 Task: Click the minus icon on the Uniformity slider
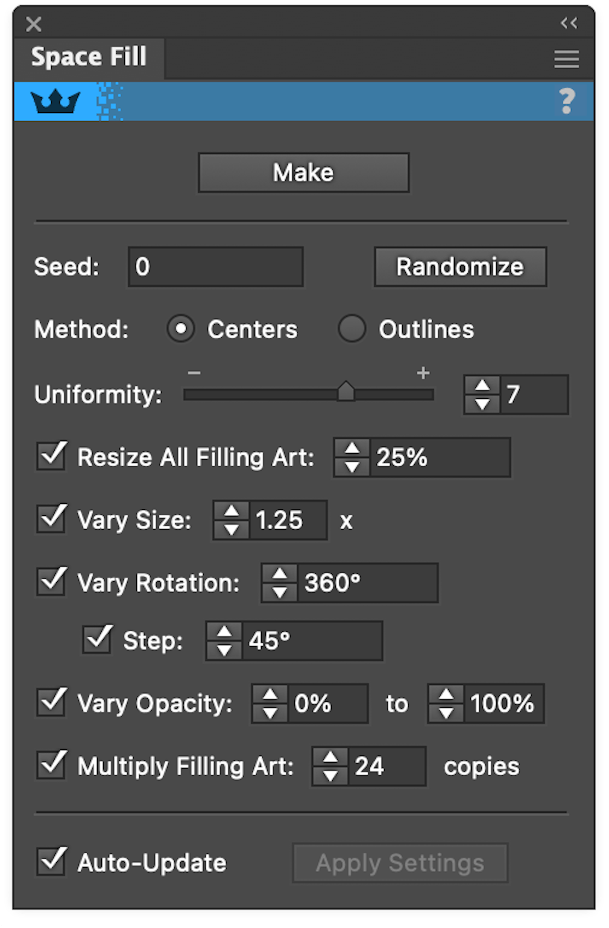[194, 373]
